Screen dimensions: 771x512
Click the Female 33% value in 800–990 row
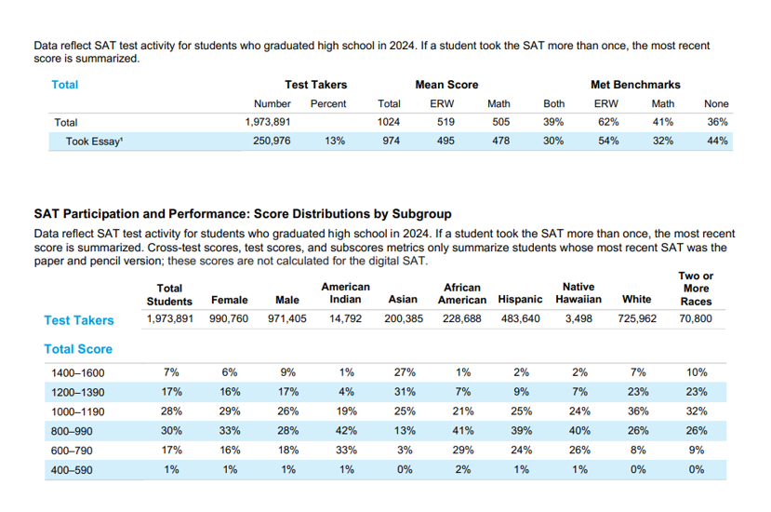pyautogui.click(x=230, y=431)
